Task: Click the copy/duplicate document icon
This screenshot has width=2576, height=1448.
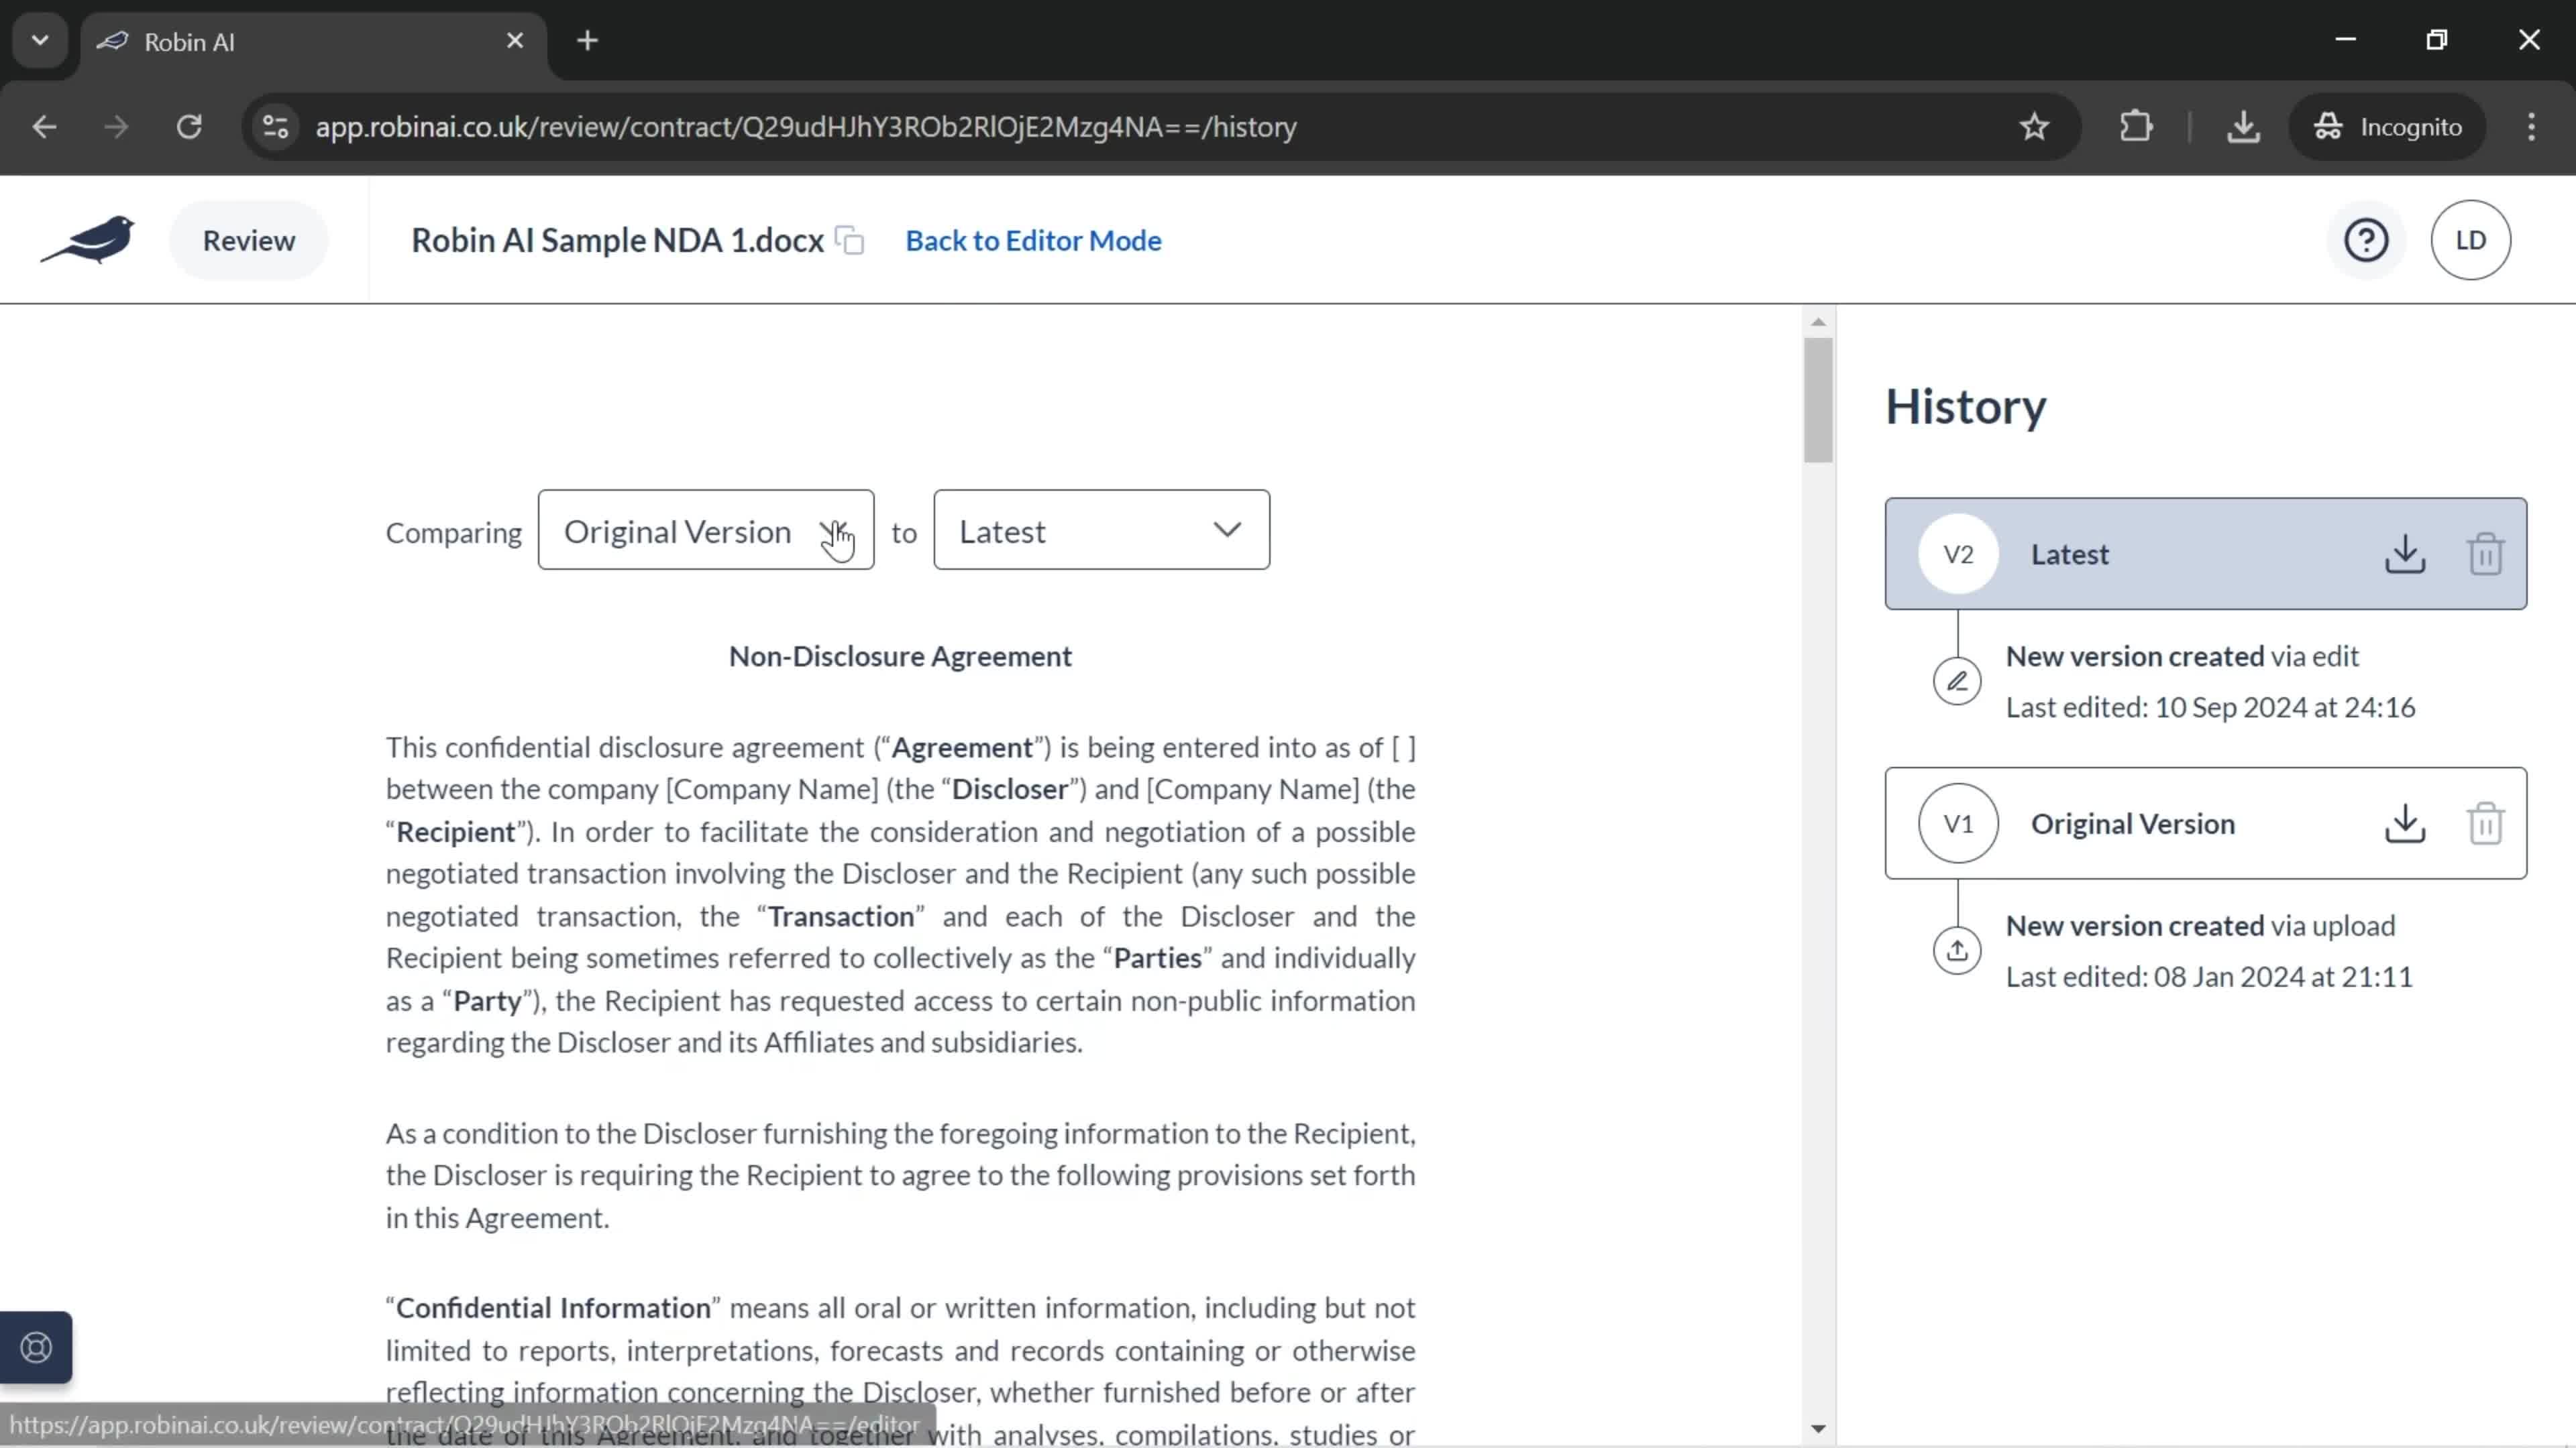Action: click(x=851, y=241)
